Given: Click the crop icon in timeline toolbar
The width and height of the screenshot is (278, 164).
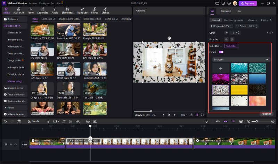Looking at the screenshot, I should coord(64,121).
